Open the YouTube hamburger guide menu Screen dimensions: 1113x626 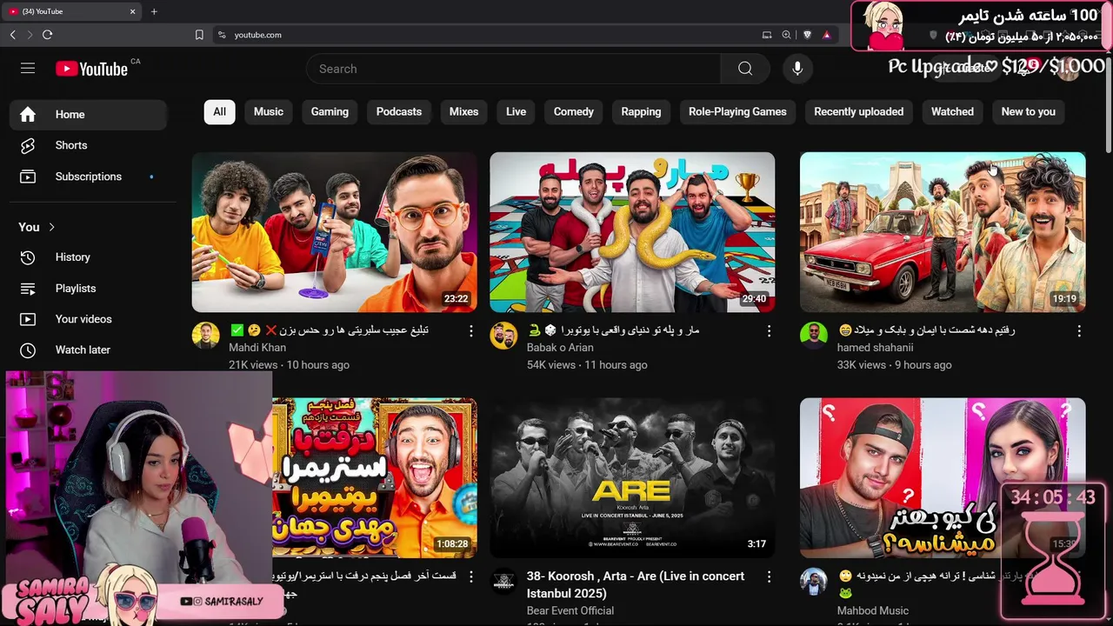pyautogui.click(x=28, y=69)
